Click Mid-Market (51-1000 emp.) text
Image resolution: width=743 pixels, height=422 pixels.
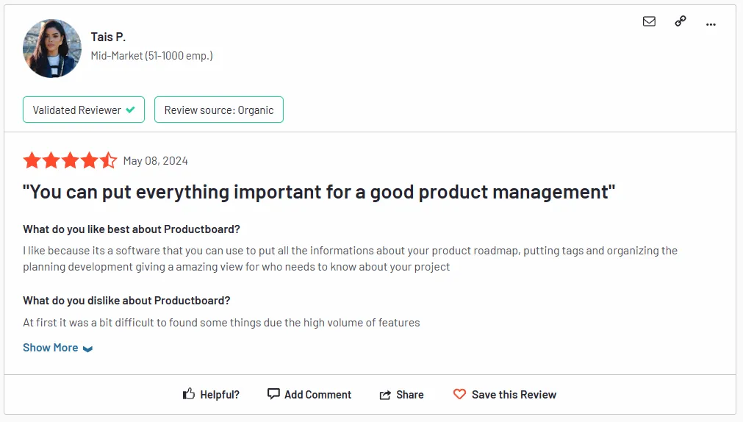coord(151,56)
